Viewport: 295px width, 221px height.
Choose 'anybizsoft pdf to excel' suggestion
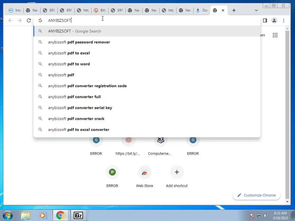pyautogui.click(x=147, y=53)
